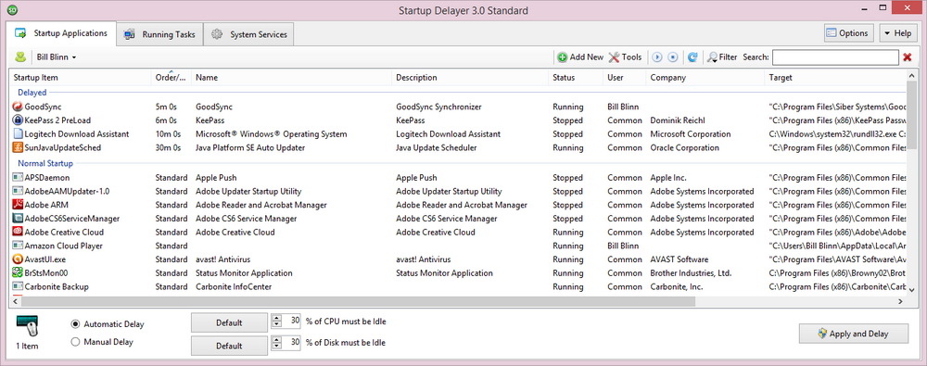The image size is (927, 366).
Task: Sort by the Target column header
Action: click(x=835, y=78)
